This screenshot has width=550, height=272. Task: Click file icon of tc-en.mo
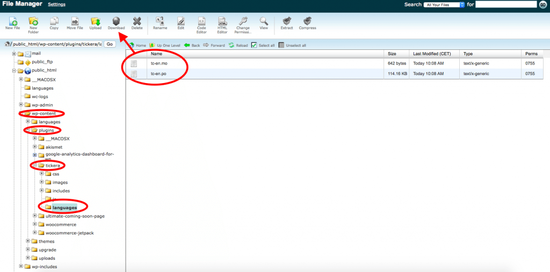tap(134, 64)
